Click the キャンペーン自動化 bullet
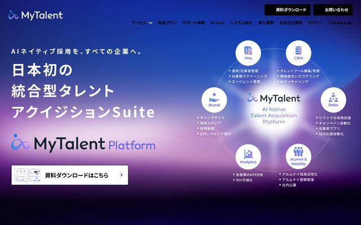Viewport: 361px width, 225px height. pos(334,123)
